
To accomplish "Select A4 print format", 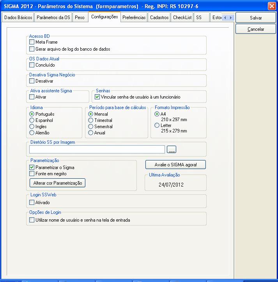I will click(157, 114).
